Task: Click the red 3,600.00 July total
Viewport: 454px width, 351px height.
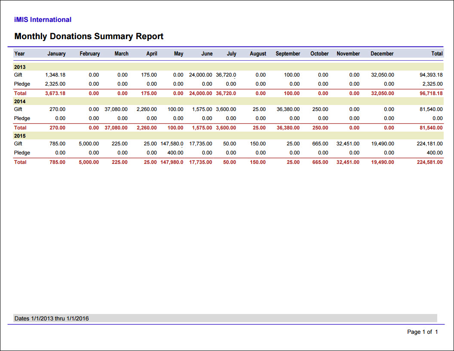Action: click(226, 128)
